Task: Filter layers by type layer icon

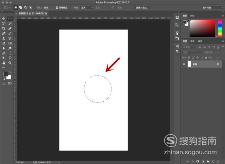Action: point(209,47)
